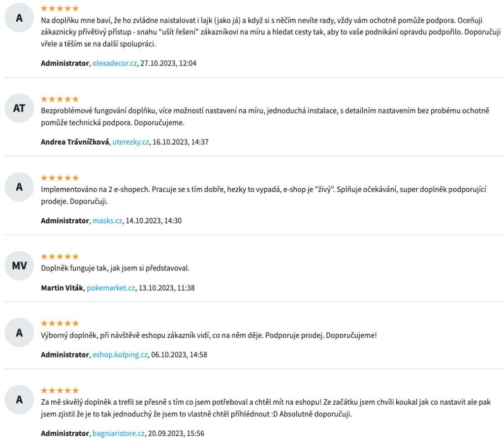Open the bagniaristore.cz link
Viewport: 504px width, 442px height.
pos(119,433)
